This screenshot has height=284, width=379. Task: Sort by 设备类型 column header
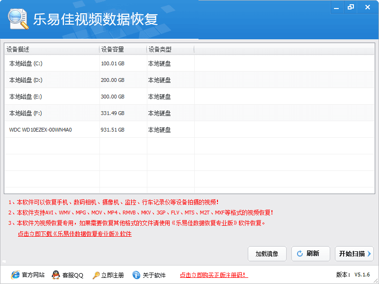pos(171,49)
